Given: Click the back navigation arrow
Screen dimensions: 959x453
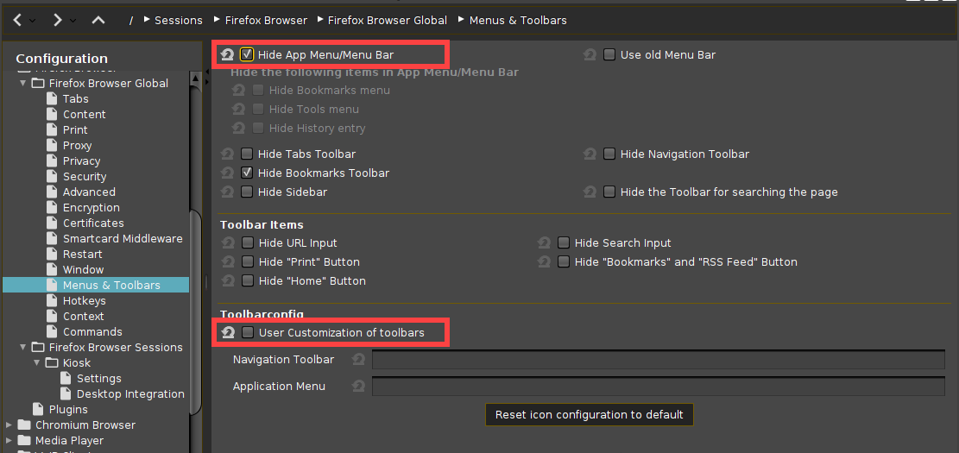Looking at the screenshot, I should coord(17,20).
